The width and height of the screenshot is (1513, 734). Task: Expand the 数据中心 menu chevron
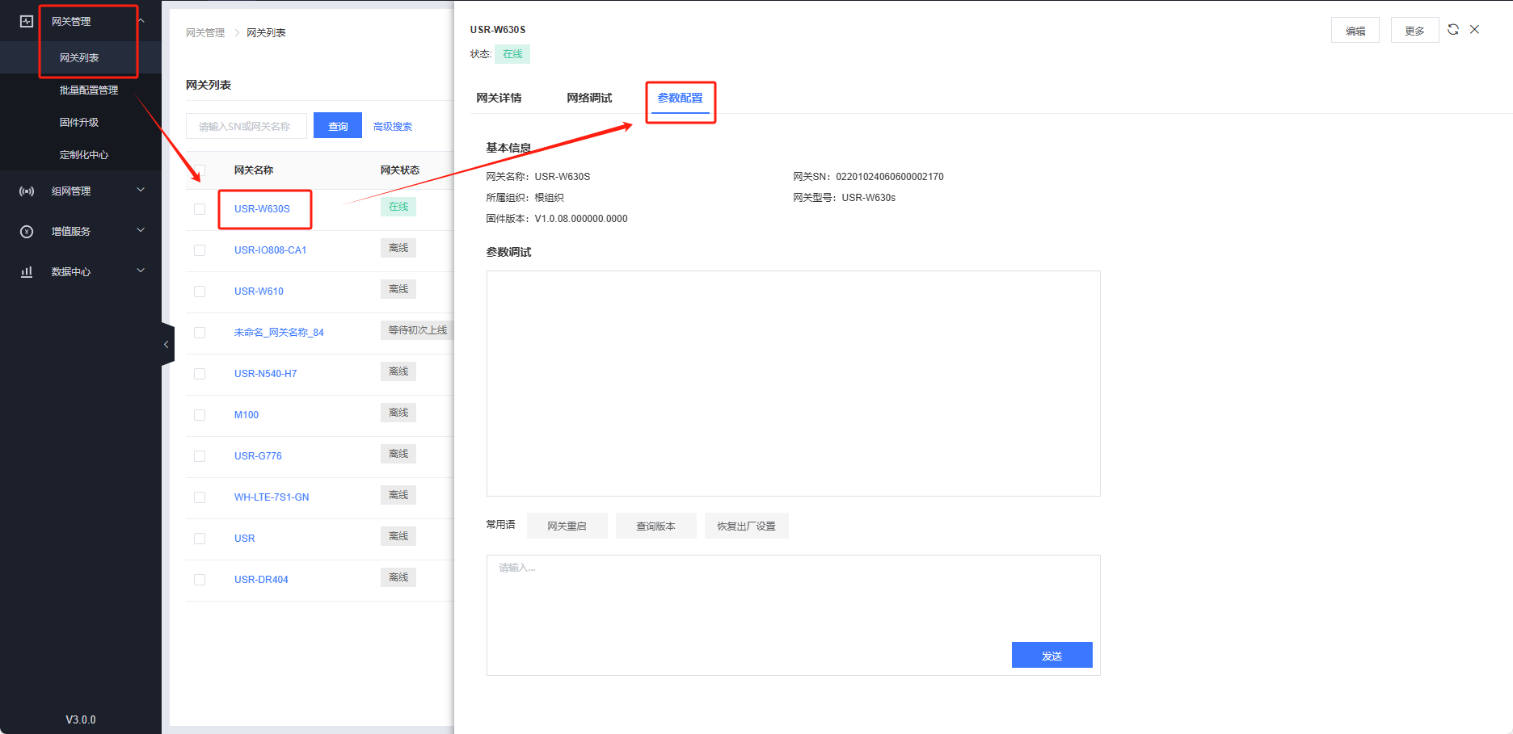pos(141,271)
